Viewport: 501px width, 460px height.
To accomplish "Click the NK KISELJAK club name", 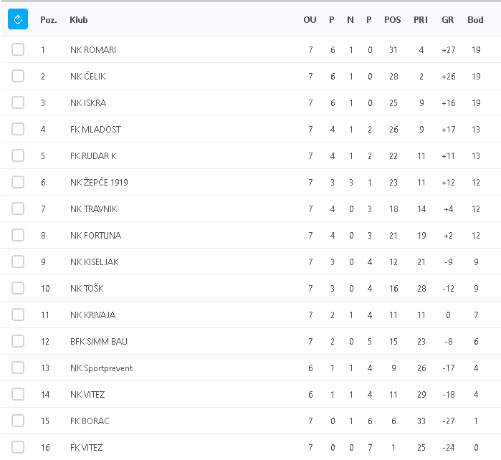I will coord(94,262).
